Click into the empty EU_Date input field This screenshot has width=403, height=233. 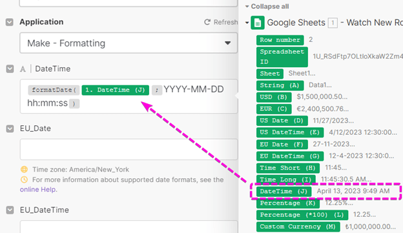(129, 149)
